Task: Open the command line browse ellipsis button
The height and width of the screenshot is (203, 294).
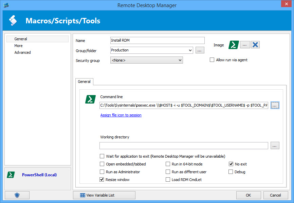Action: pyautogui.click(x=275, y=106)
